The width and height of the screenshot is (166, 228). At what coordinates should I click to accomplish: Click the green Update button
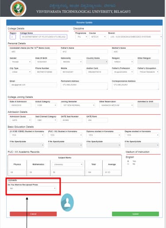click(x=135, y=214)
